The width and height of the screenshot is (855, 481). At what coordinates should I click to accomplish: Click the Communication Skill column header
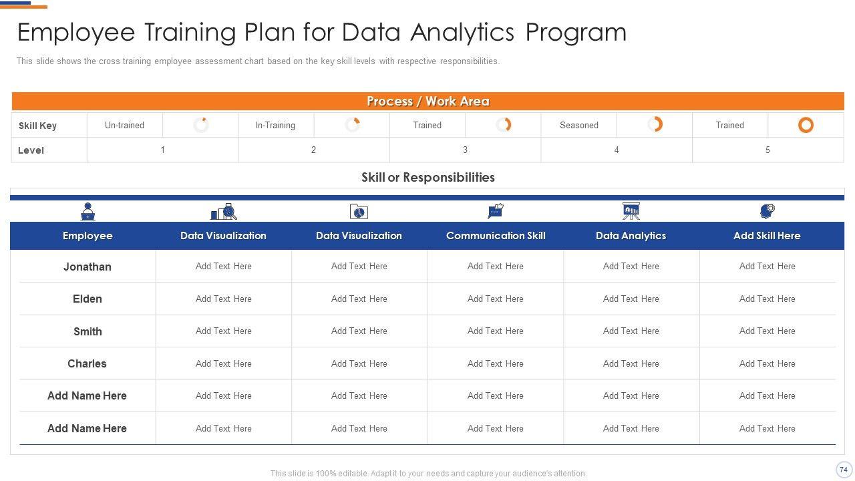495,236
